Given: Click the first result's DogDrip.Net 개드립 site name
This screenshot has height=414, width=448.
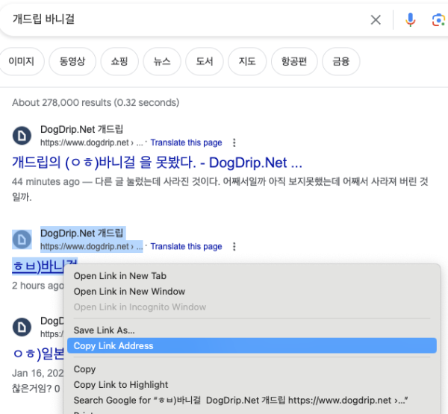Looking at the screenshot, I should click(x=81, y=129).
